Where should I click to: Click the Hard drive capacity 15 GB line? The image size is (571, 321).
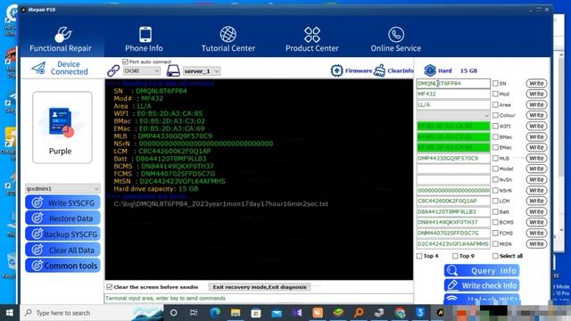[x=156, y=189]
